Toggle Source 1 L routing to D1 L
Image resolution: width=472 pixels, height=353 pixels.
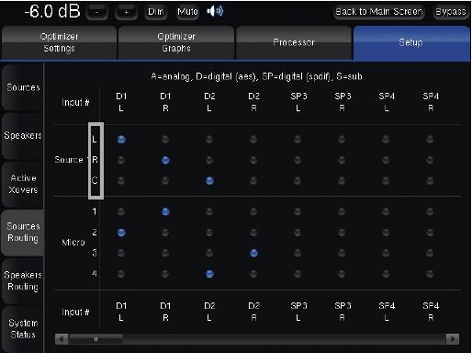[x=121, y=140]
